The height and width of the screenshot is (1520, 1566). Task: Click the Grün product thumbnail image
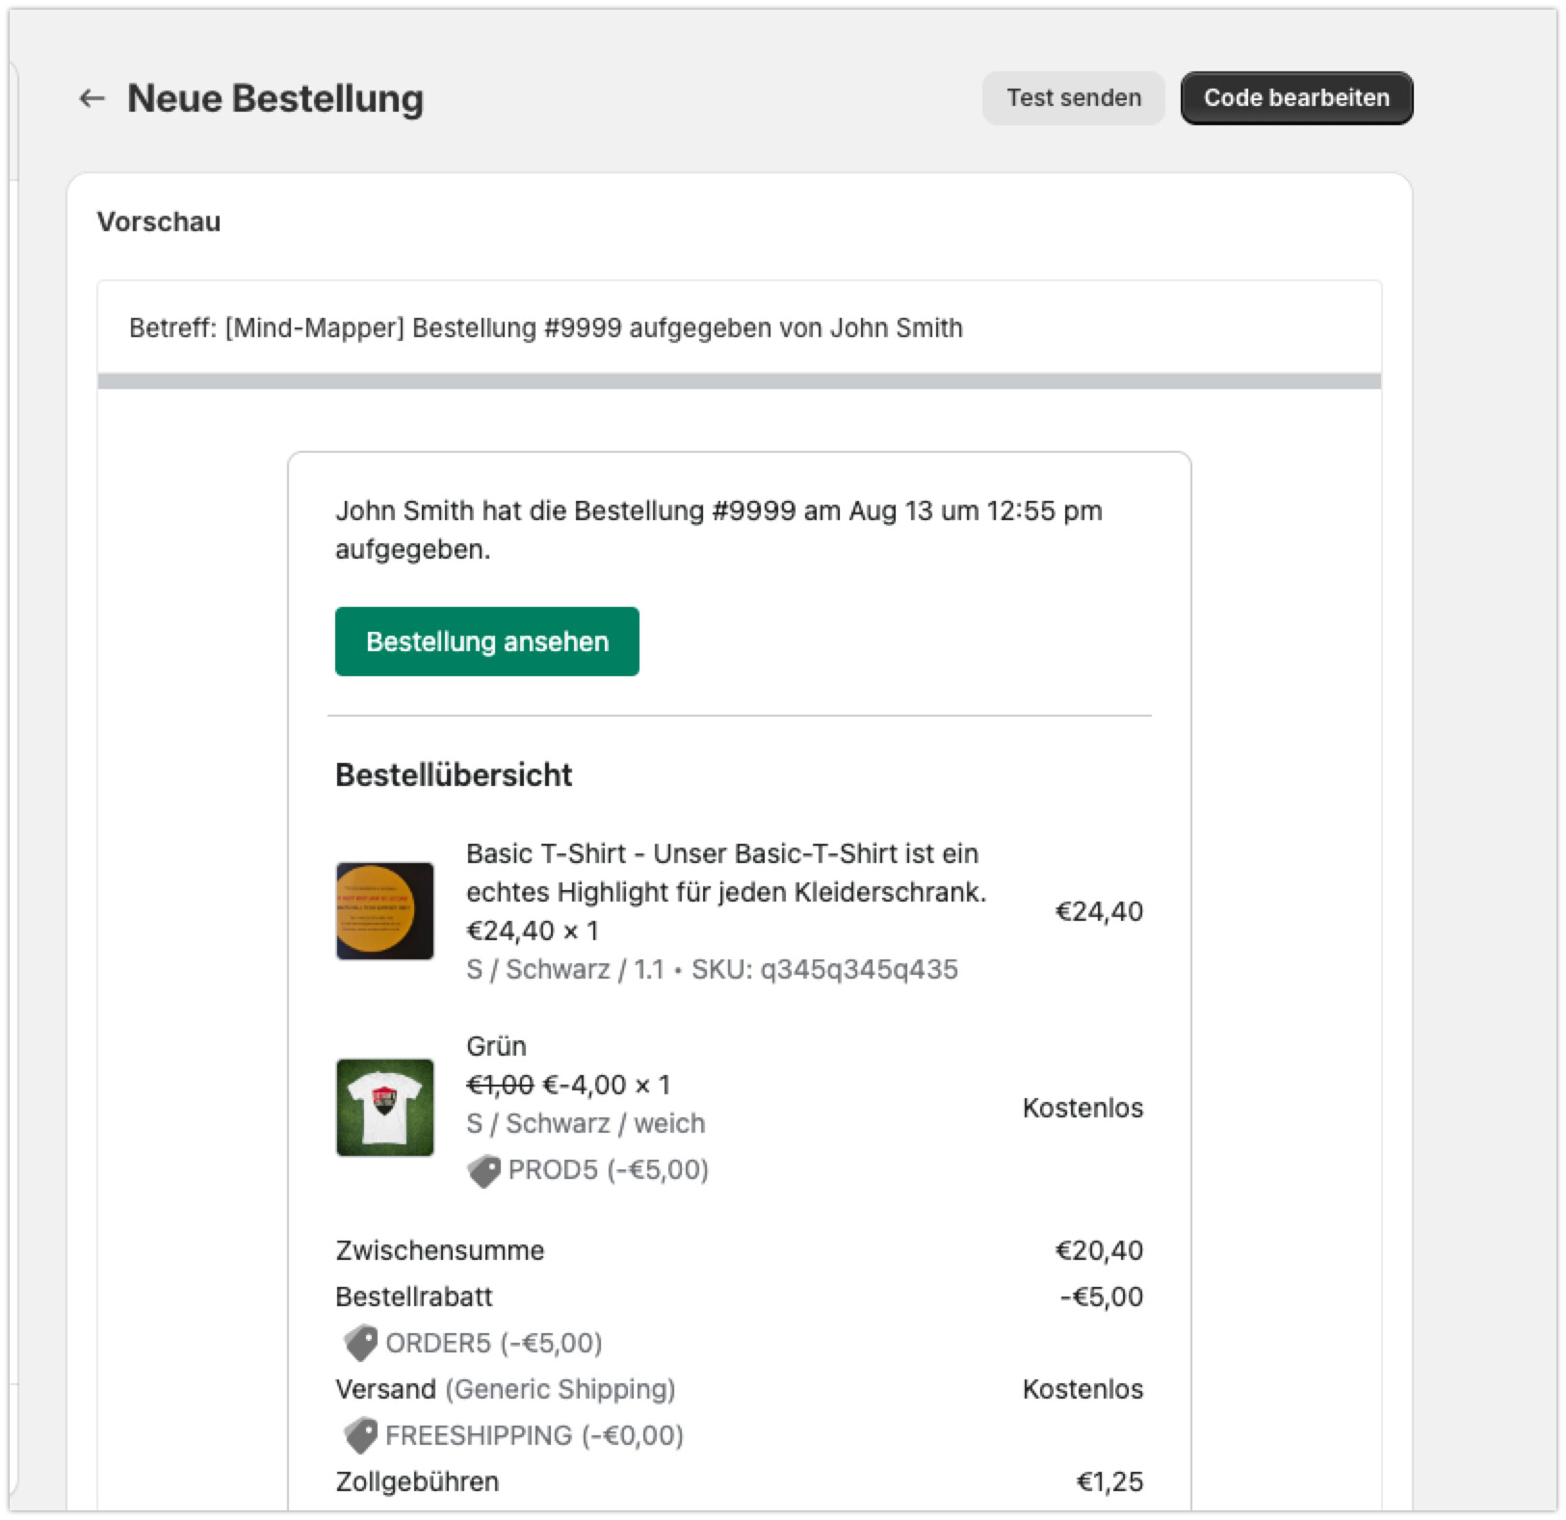(x=384, y=1108)
